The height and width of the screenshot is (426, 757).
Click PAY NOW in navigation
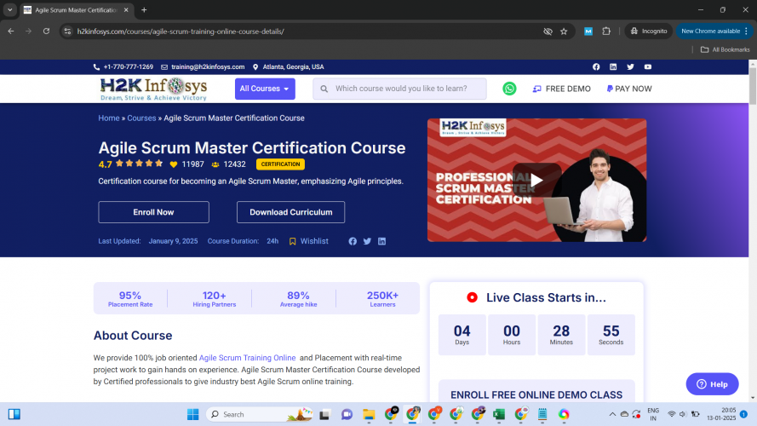[x=629, y=89]
